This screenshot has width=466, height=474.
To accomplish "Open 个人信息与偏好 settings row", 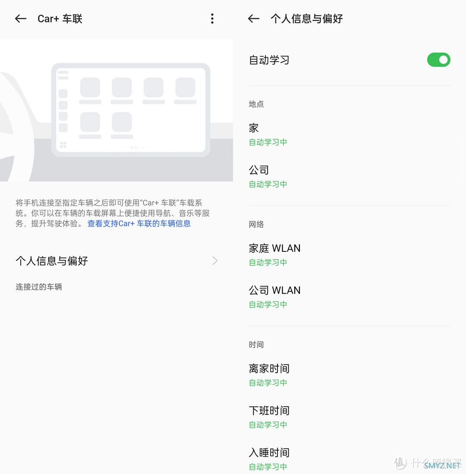I will coord(116,261).
